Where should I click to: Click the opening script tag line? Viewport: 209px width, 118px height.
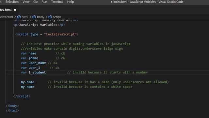[47, 34]
